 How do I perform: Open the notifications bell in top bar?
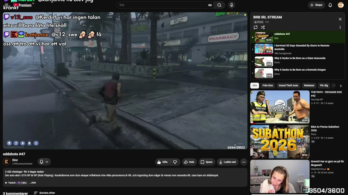pos(330,5)
